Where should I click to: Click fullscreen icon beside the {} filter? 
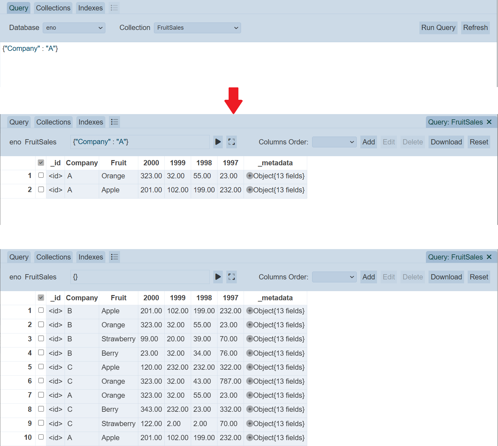pyautogui.click(x=232, y=277)
